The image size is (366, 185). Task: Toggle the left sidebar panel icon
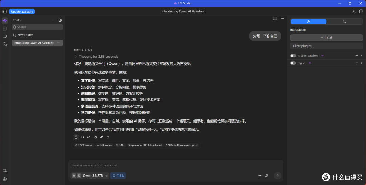pyautogui.click(x=5, y=11)
